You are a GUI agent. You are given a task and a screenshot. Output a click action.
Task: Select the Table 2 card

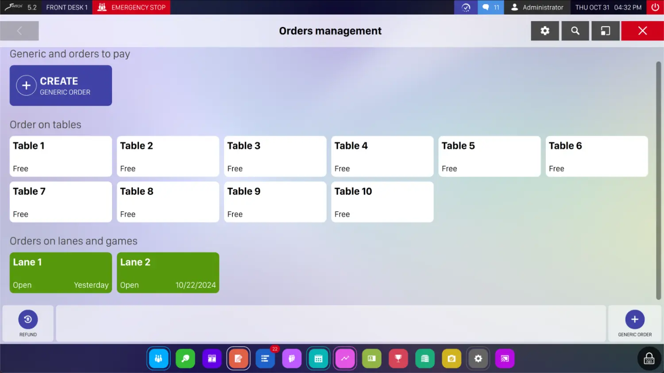168,156
